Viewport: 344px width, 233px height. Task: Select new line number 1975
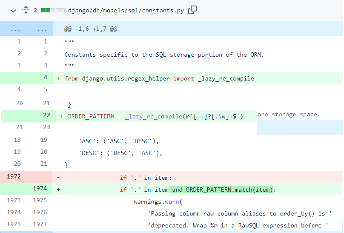coord(40,200)
